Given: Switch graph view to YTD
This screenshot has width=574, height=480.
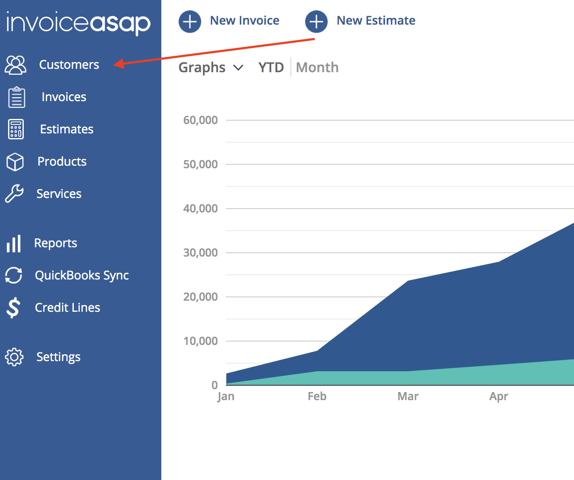Looking at the screenshot, I should [271, 68].
